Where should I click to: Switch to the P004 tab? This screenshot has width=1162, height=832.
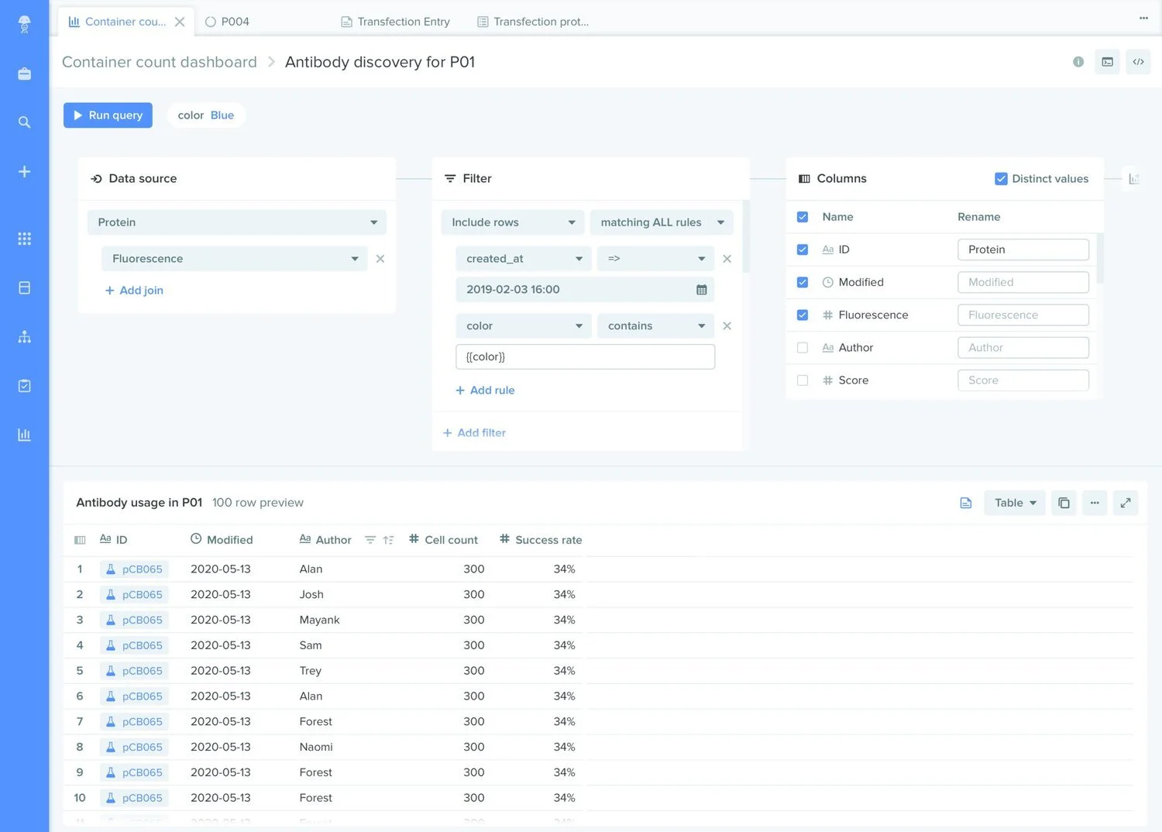[x=227, y=22]
